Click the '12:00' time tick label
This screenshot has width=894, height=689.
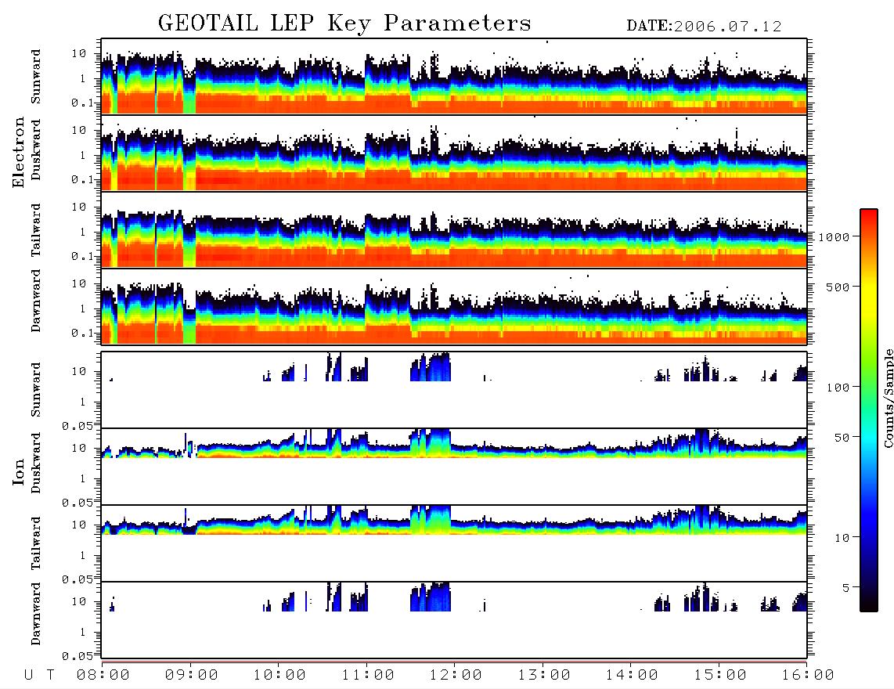tap(456, 675)
